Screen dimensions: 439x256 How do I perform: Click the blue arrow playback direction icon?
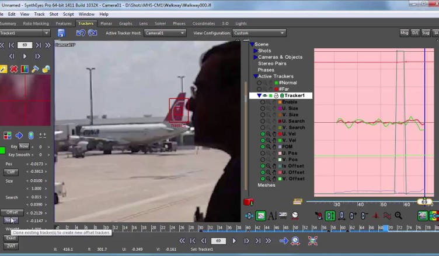(284, 241)
